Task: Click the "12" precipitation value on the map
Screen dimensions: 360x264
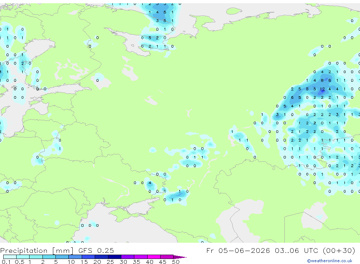Action: point(322,89)
